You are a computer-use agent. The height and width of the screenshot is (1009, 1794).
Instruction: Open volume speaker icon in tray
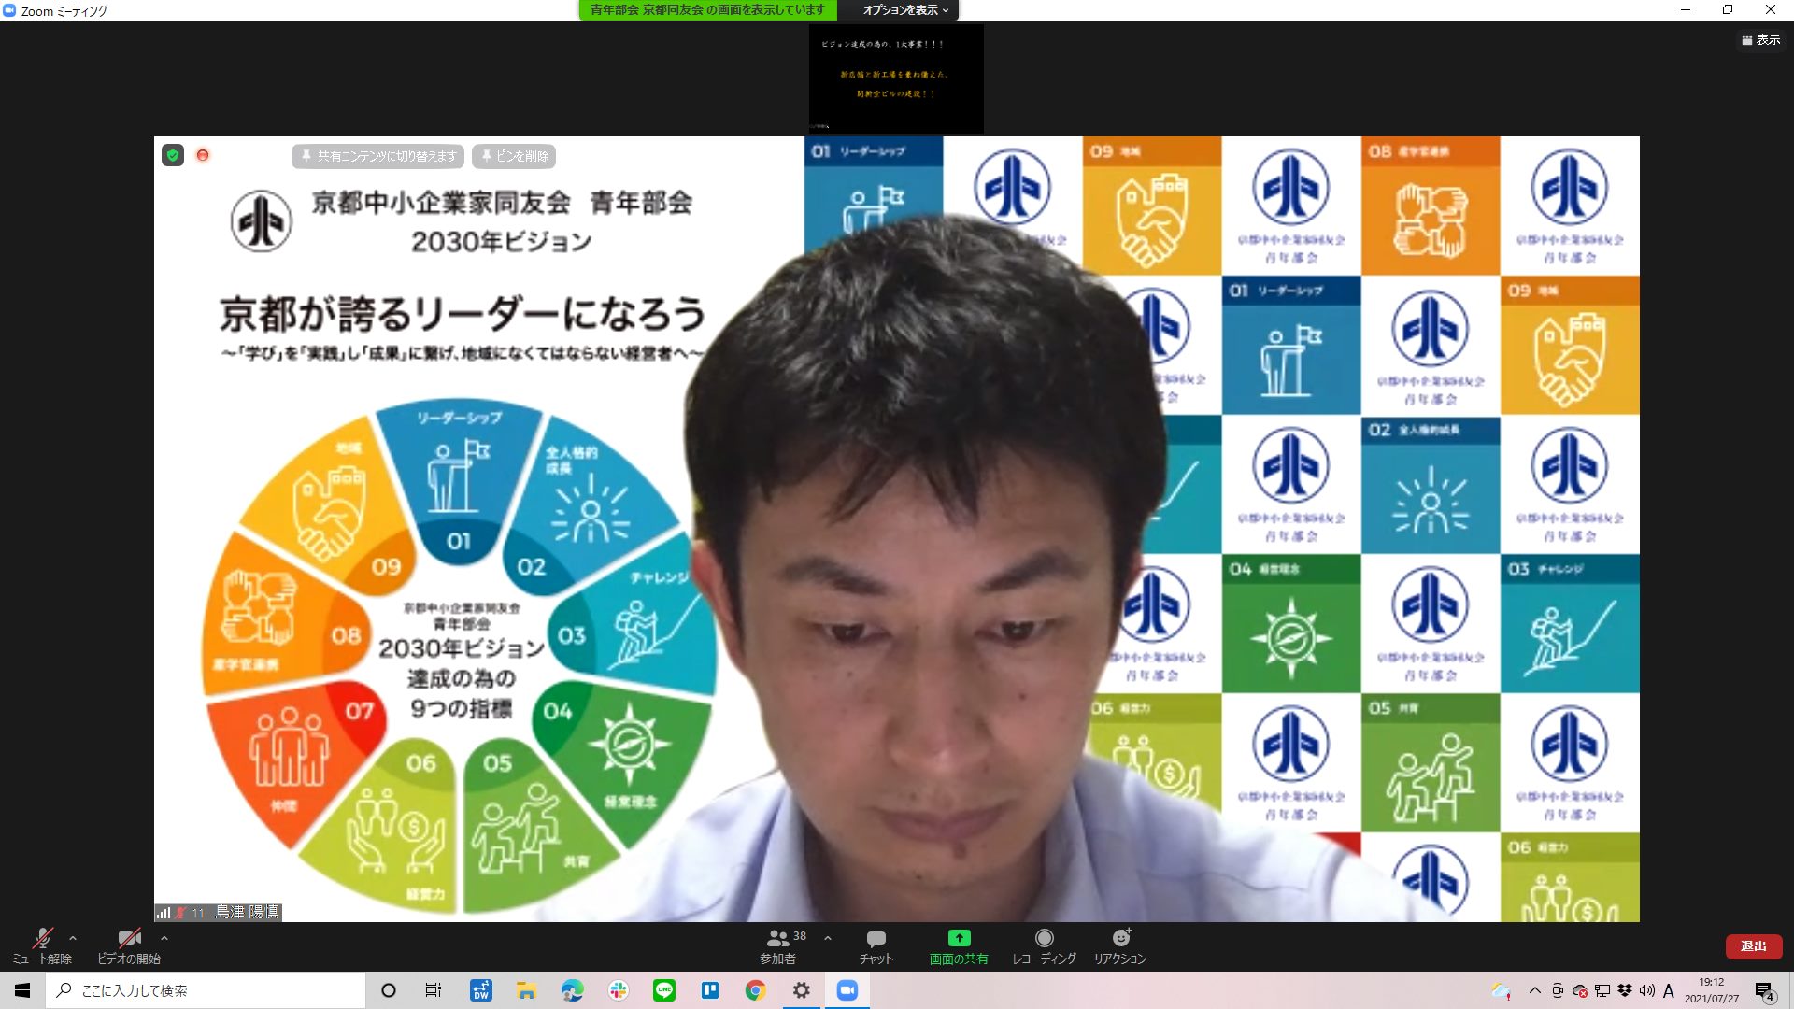coord(1646,990)
